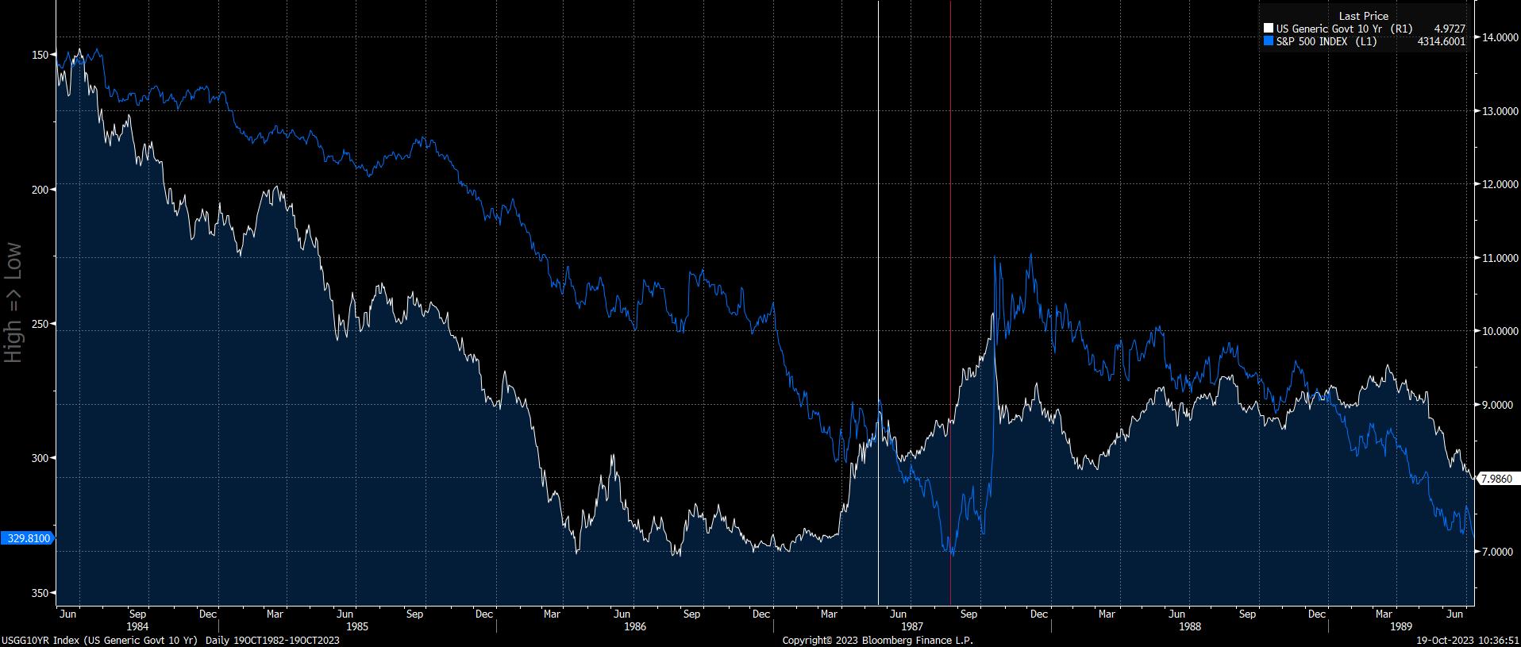Click the white 7.9860 right-axis value tag
The width and height of the screenshot is (1521, 647).
(1499, 478)
